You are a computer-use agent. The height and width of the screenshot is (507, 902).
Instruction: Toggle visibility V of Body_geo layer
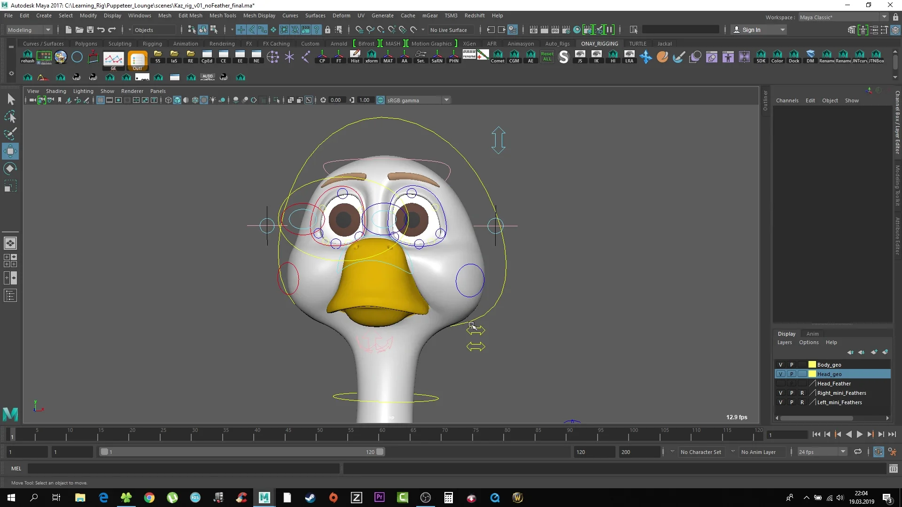tap(780, 365)
